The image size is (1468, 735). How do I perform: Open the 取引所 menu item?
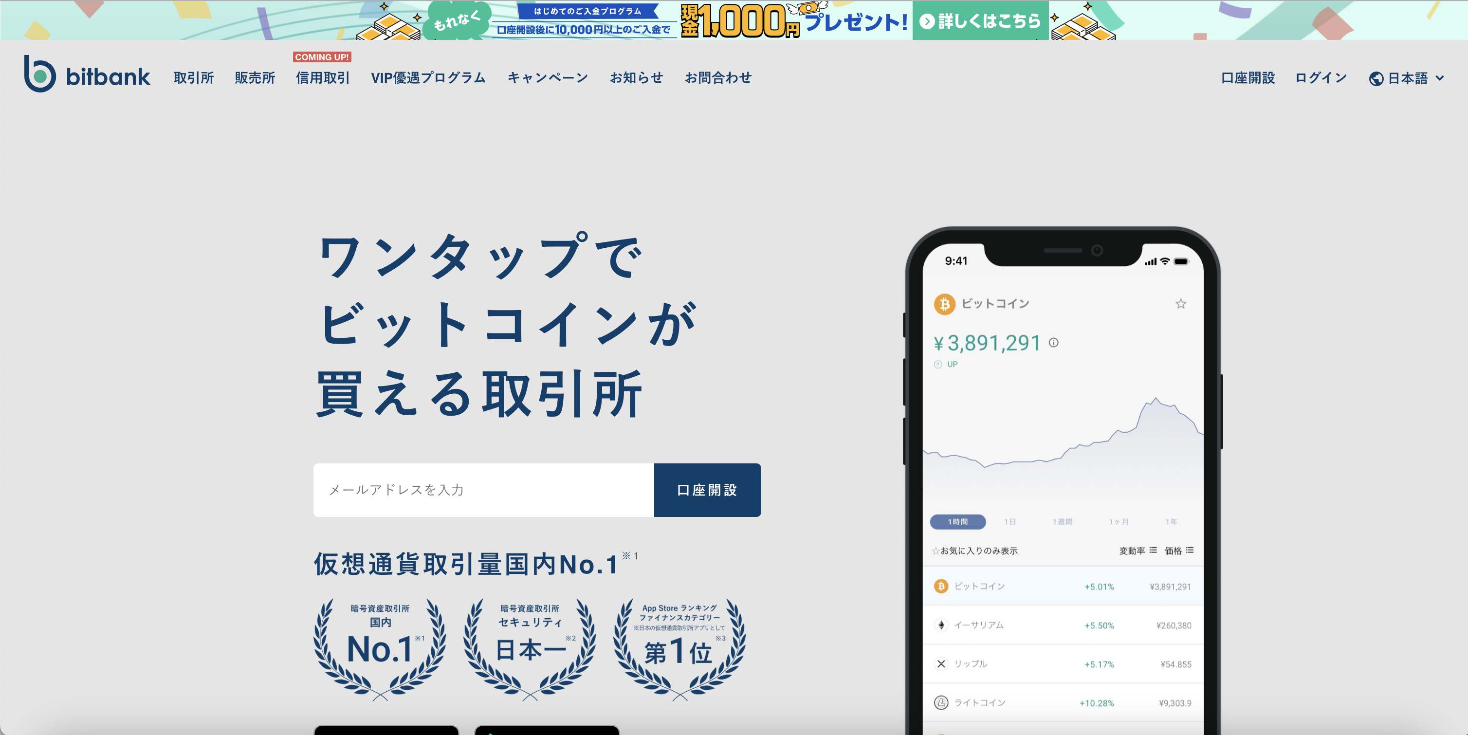194,77
